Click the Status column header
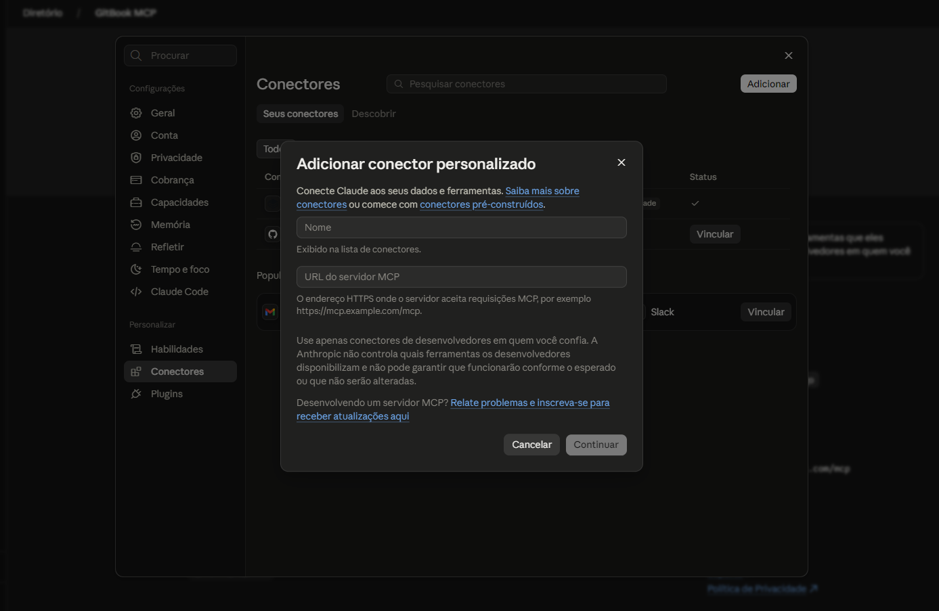Image resolution: width=939 pixels, height=611 pixels. click(x=703, y=177)
